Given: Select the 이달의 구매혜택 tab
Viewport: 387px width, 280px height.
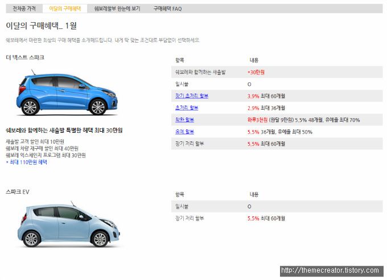Looking at the screenshot, I should [x=65, y=9].
